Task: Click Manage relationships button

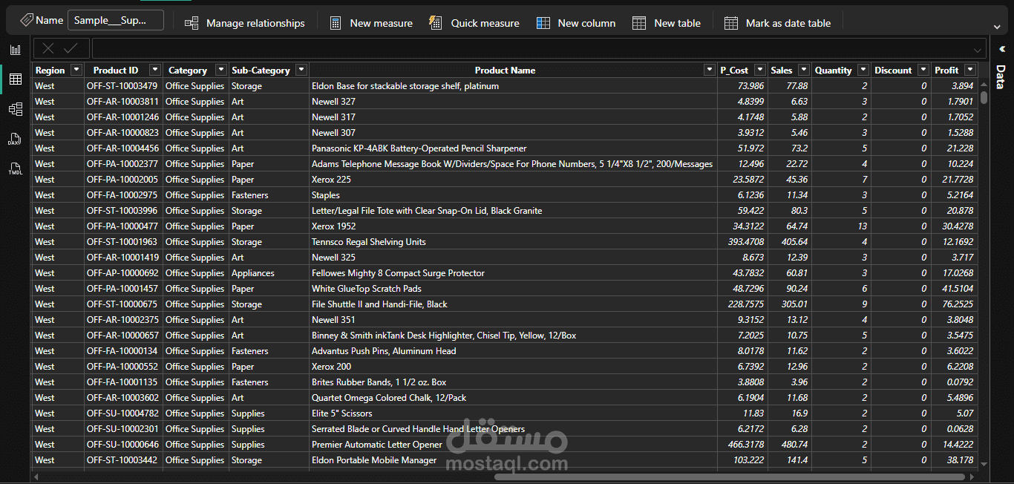Action: click(x=245, y=23)
